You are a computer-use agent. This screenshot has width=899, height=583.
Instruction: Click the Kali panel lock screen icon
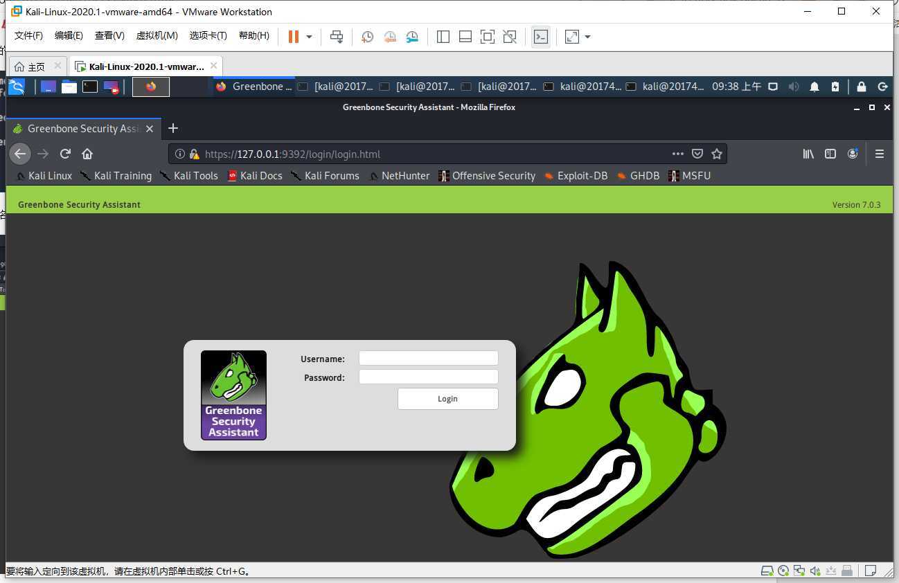(x=861, y=87)
